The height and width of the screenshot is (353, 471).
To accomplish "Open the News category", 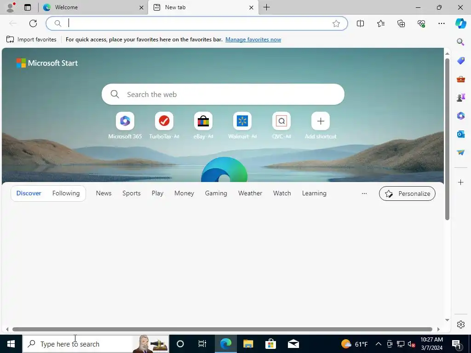I will (103, 194).
